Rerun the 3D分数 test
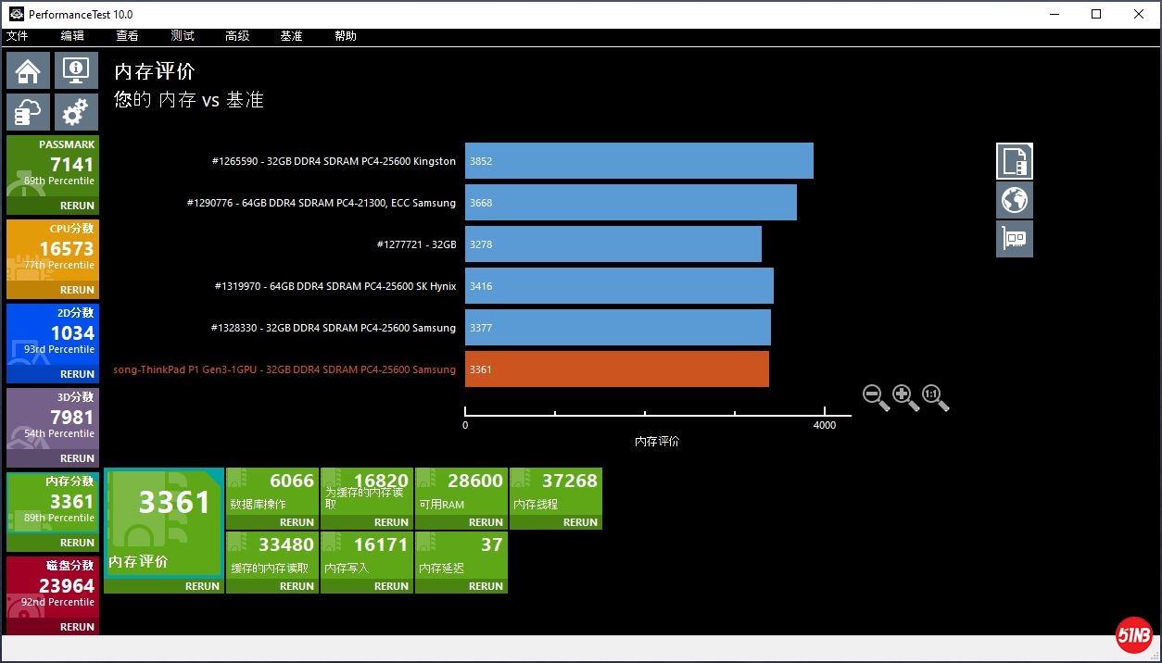 77,458
